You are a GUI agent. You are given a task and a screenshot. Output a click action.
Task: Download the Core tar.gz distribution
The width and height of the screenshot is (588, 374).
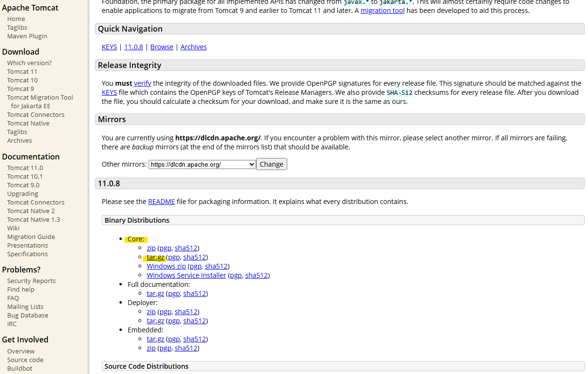click(x=155, y=257)
